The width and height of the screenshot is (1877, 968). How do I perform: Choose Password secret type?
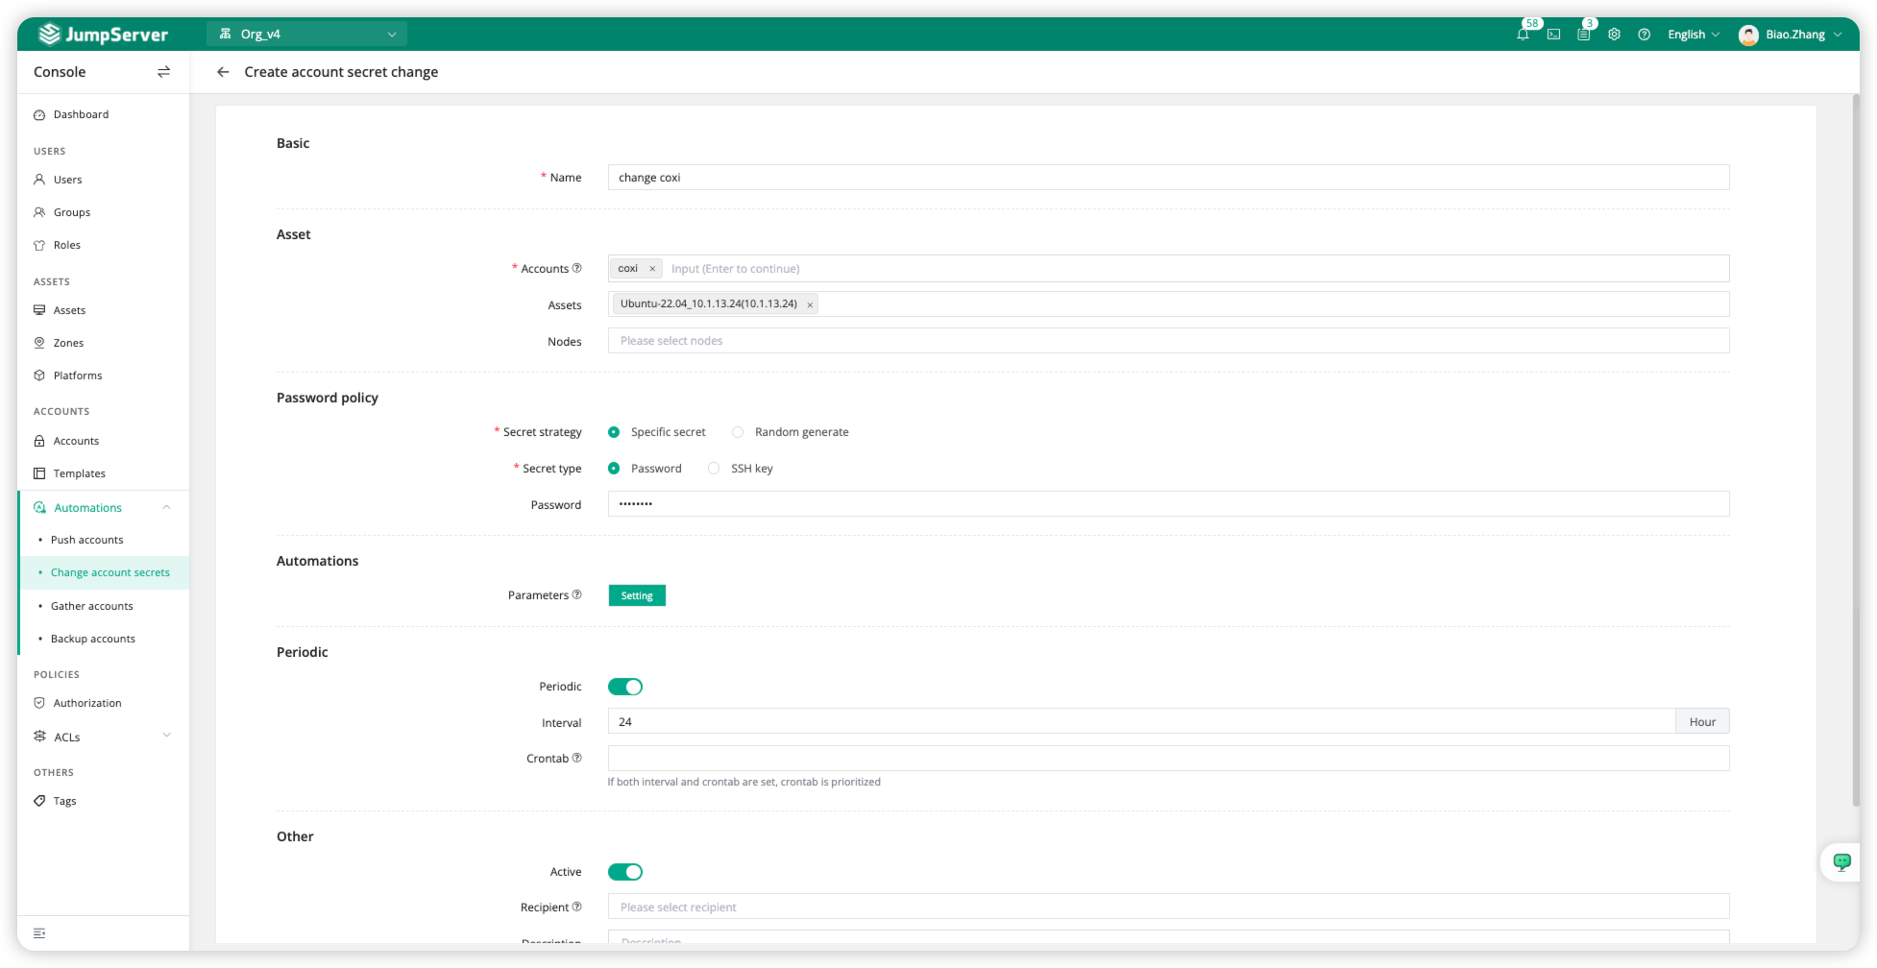[x=614, y=469]
